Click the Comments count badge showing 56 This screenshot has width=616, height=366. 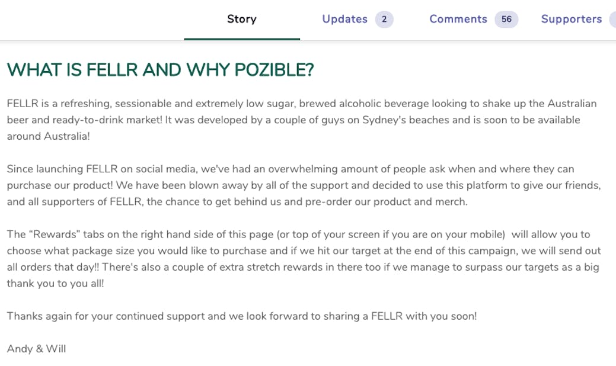(x=506, y=20)
